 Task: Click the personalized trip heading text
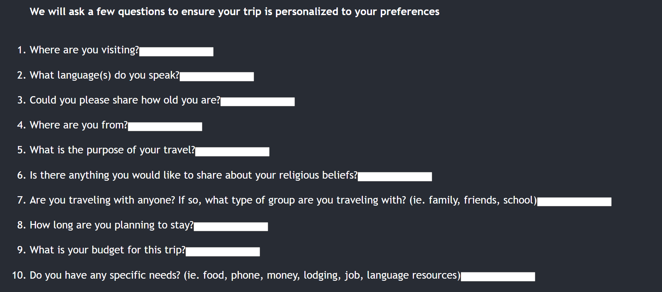click(234, 12)
